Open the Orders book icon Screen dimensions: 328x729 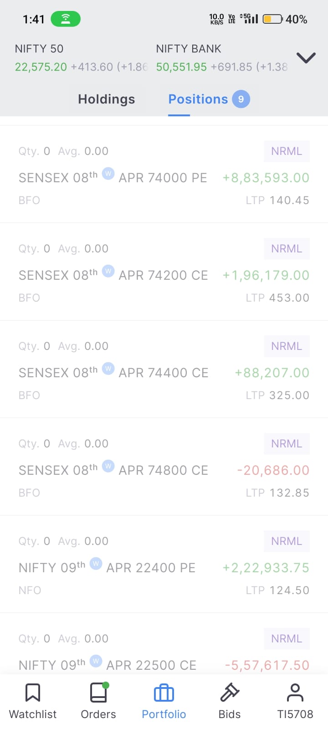[x=98, y=693]
